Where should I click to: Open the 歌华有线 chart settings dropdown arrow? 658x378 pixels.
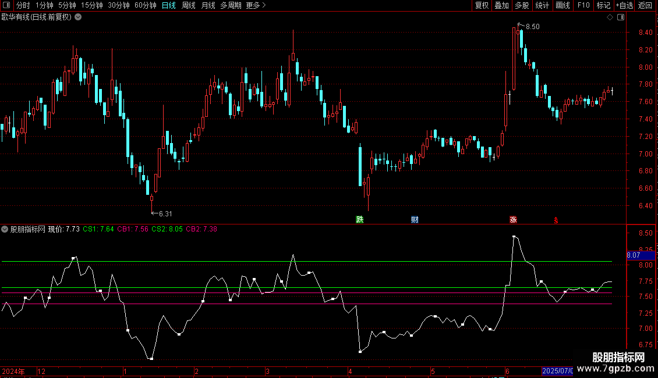click(x=78, y=17)
